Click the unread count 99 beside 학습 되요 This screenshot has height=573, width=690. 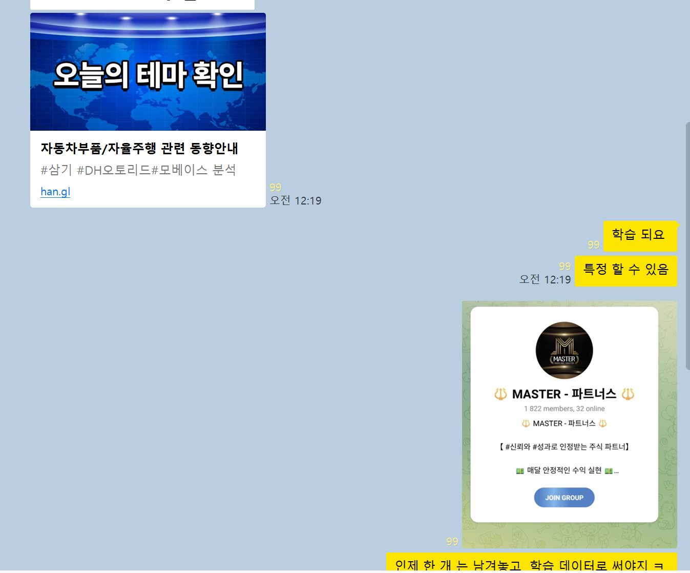[593, 245]
